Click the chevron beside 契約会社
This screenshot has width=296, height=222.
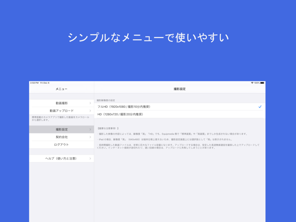(x=90, y=137)
